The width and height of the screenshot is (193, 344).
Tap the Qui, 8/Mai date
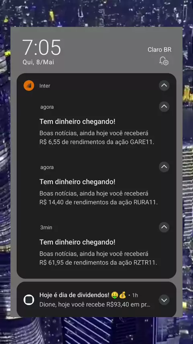click(x=38, y=62)
